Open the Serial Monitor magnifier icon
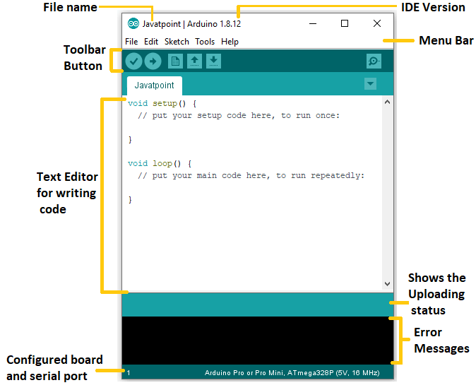This screenshot has width=476, height=390. 374,61
